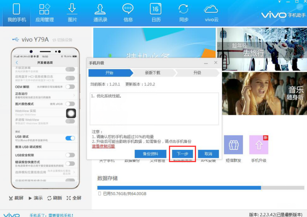Open 通讯录 contacts
307x217 pixels.
click(x=100, y=13)
